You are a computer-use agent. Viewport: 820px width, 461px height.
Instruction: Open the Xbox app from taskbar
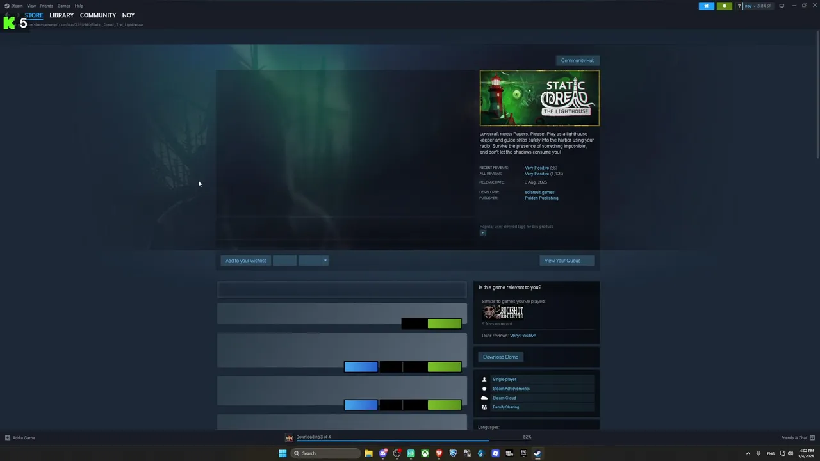425,453
